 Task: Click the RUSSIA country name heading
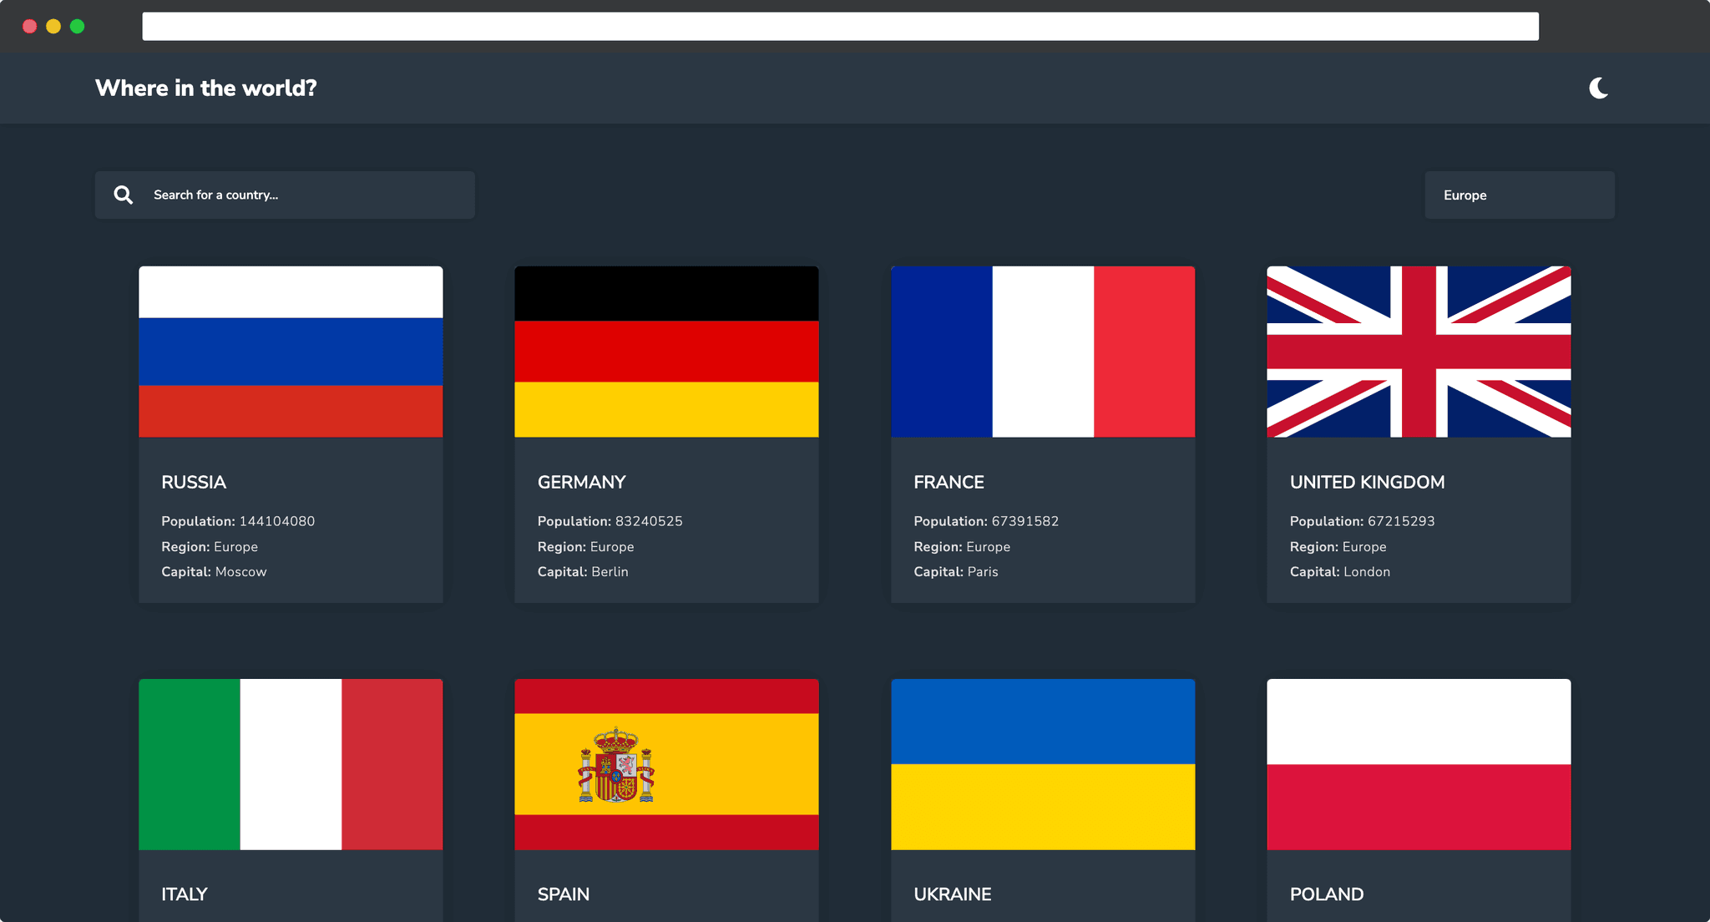193,482
